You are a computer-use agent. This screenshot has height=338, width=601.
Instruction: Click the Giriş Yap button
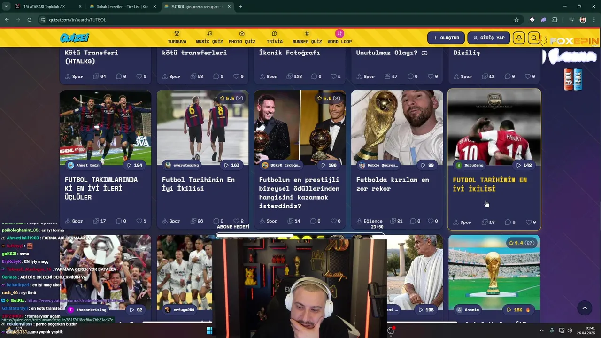coord(489,38)
